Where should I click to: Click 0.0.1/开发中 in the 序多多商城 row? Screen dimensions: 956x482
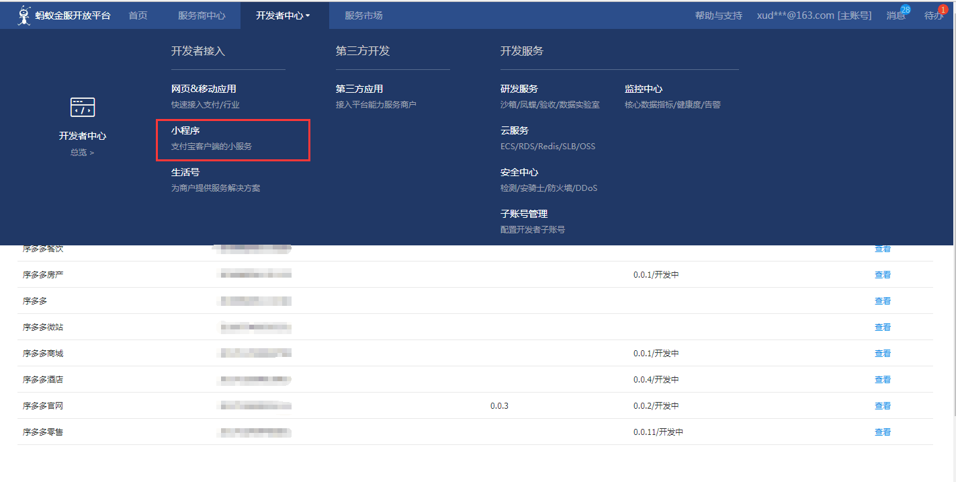656,354
